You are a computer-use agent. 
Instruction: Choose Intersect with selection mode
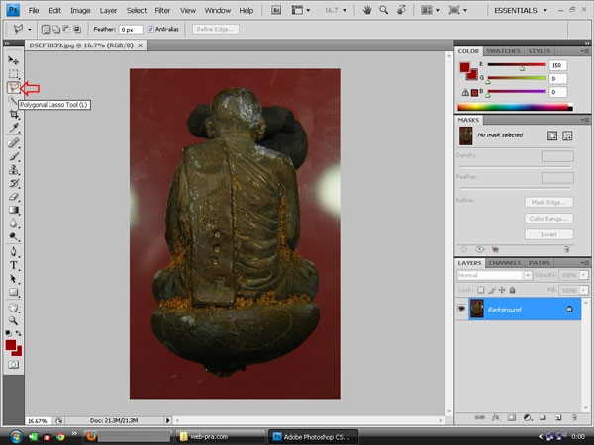point(77,29)
